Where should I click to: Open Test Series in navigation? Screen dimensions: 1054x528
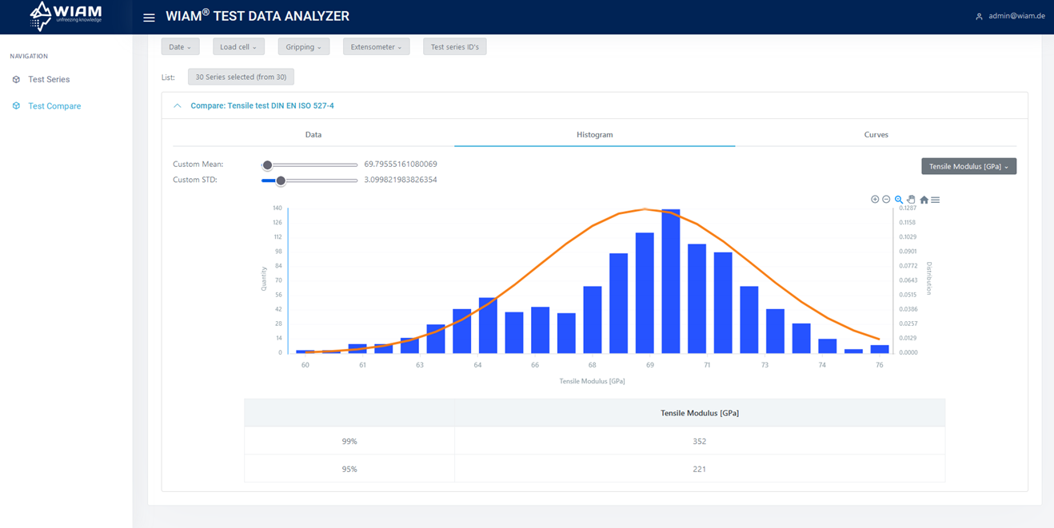click(x=49, y=80)
